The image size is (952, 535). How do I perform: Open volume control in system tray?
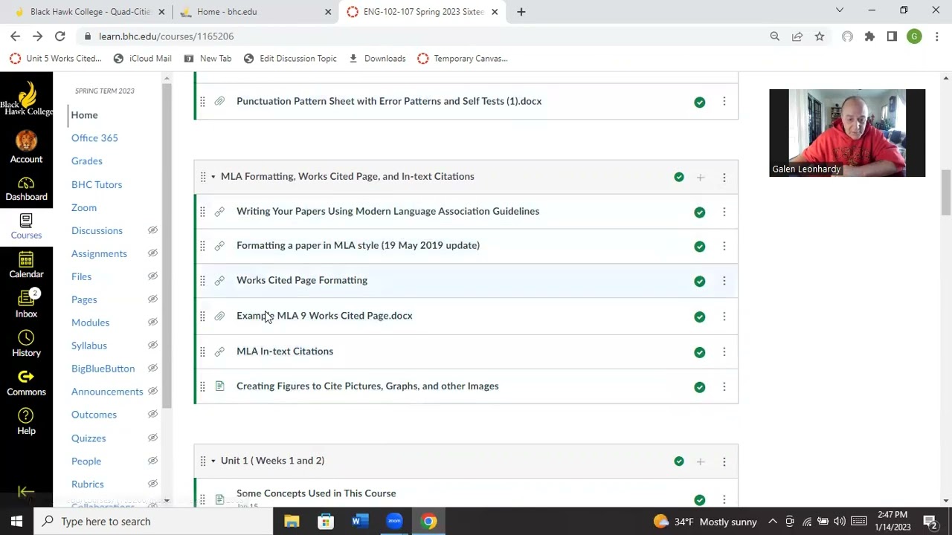[839, 522]
